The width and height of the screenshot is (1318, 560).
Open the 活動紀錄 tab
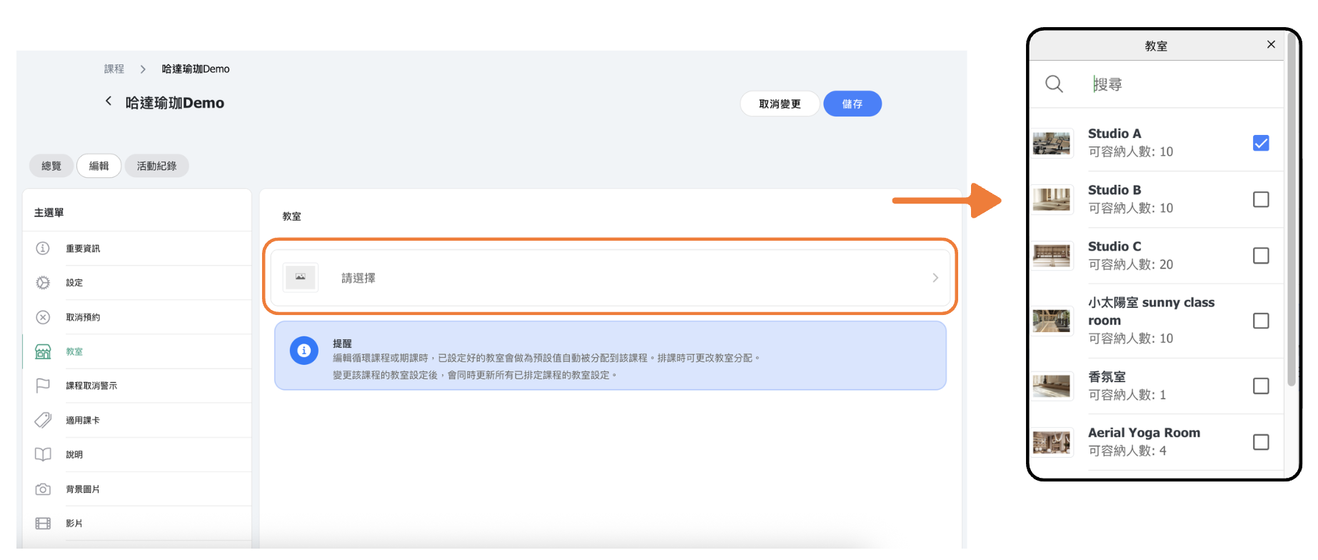(x=156, y=166)
